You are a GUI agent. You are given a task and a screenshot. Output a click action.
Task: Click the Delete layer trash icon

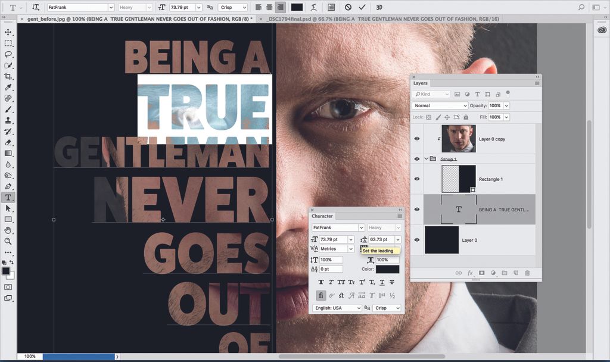pyautogui.click(x=528, y=273)
